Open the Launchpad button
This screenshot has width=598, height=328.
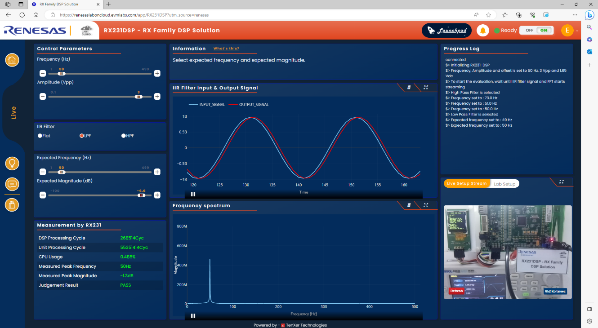(x=446, y=31)
